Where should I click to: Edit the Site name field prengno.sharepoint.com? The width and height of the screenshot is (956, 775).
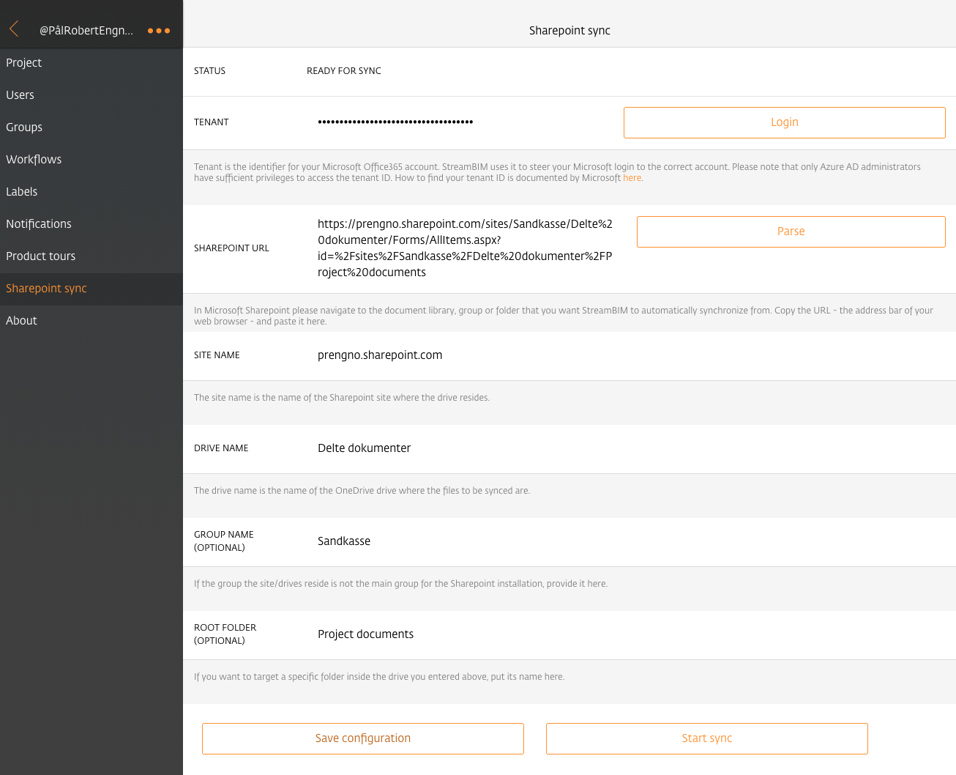click(x=380, y=355)
